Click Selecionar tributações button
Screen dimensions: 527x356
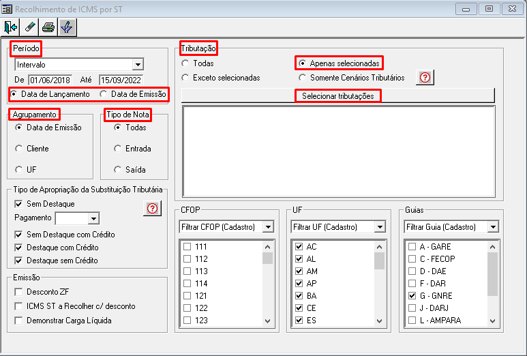pos(337,96)
